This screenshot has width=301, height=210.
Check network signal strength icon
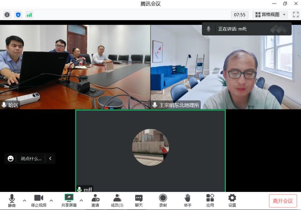pyautogui.click(x=29, y=15)
